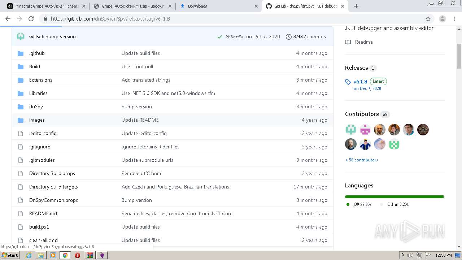
Task: Open a new browser tab
Action: (x=356, y=6)
